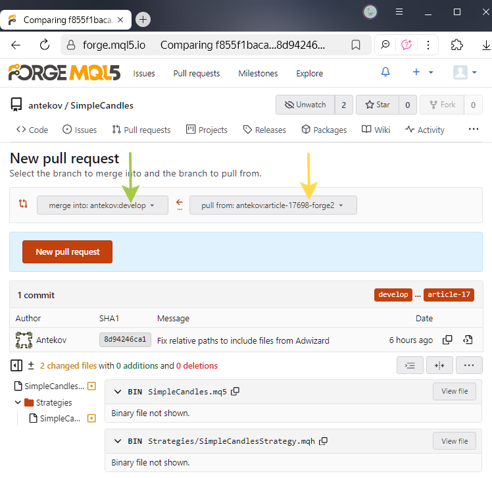Open pull from antekov:article-17698-forge2 dropdown

[x=273, y=205]
